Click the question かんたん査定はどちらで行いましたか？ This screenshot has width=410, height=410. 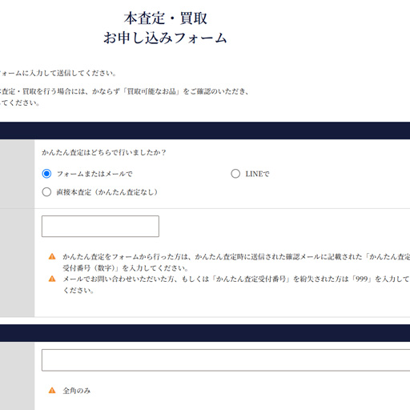coord(104,152)
